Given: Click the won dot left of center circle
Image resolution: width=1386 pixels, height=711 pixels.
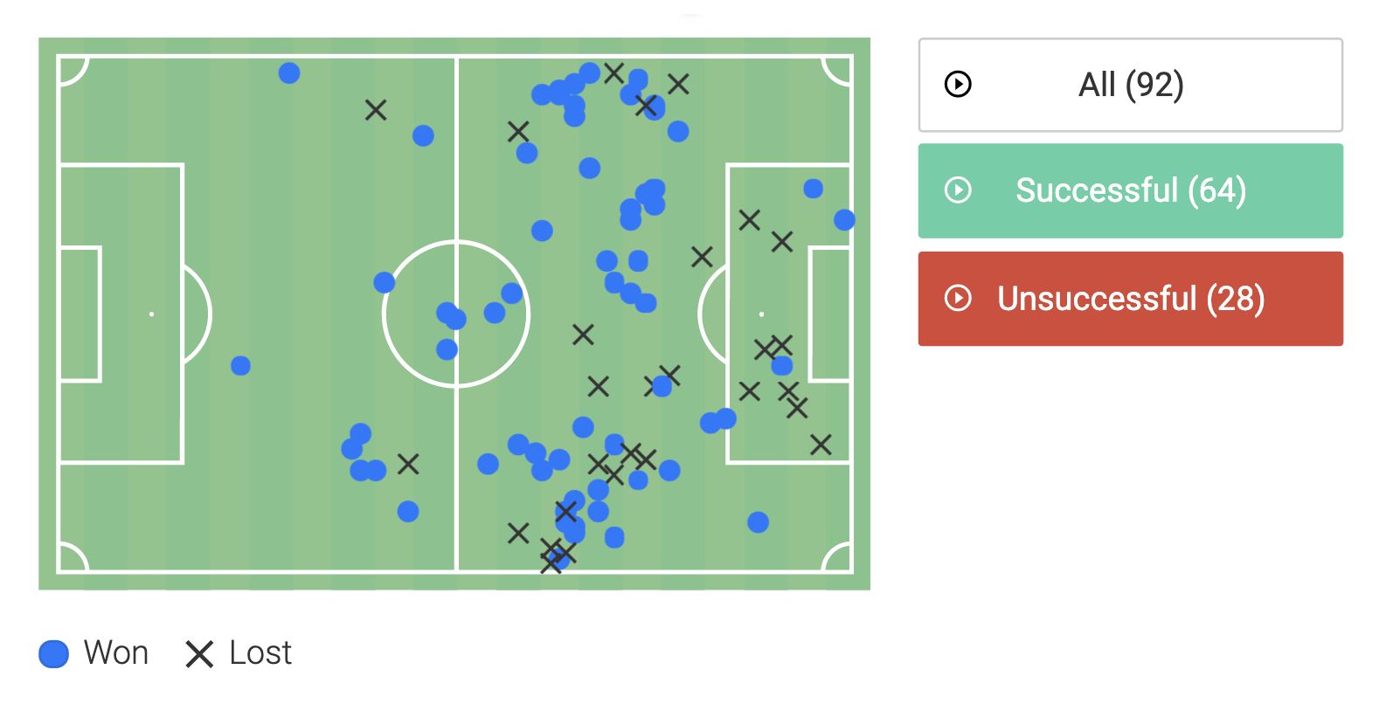Looking at the screenshot, I should pyautogui.click(x=385, y=282).
